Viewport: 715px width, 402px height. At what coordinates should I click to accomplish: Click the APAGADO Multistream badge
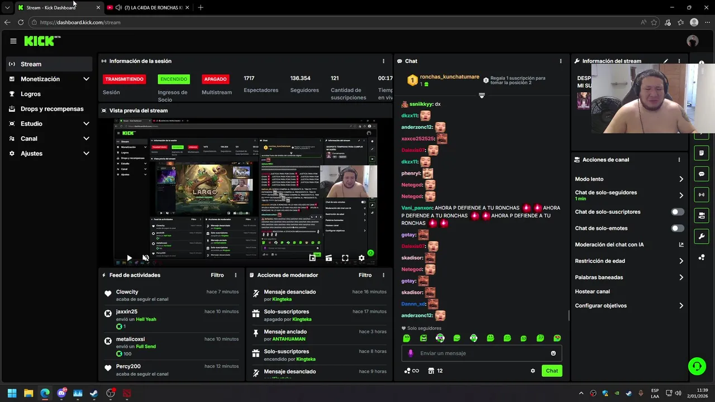tap(216, 79)
